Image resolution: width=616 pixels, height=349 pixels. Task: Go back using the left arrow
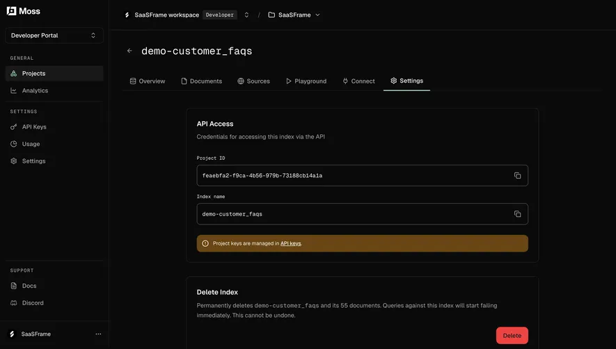(129, 51)
